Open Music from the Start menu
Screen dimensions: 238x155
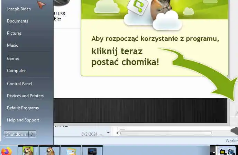pos(12,45)
